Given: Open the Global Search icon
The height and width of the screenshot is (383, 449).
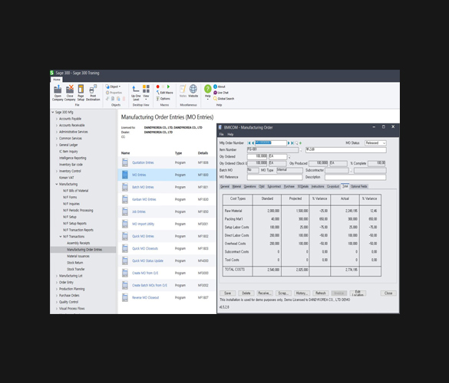Looking at the screenshot, I should click(x=215, y=99).
